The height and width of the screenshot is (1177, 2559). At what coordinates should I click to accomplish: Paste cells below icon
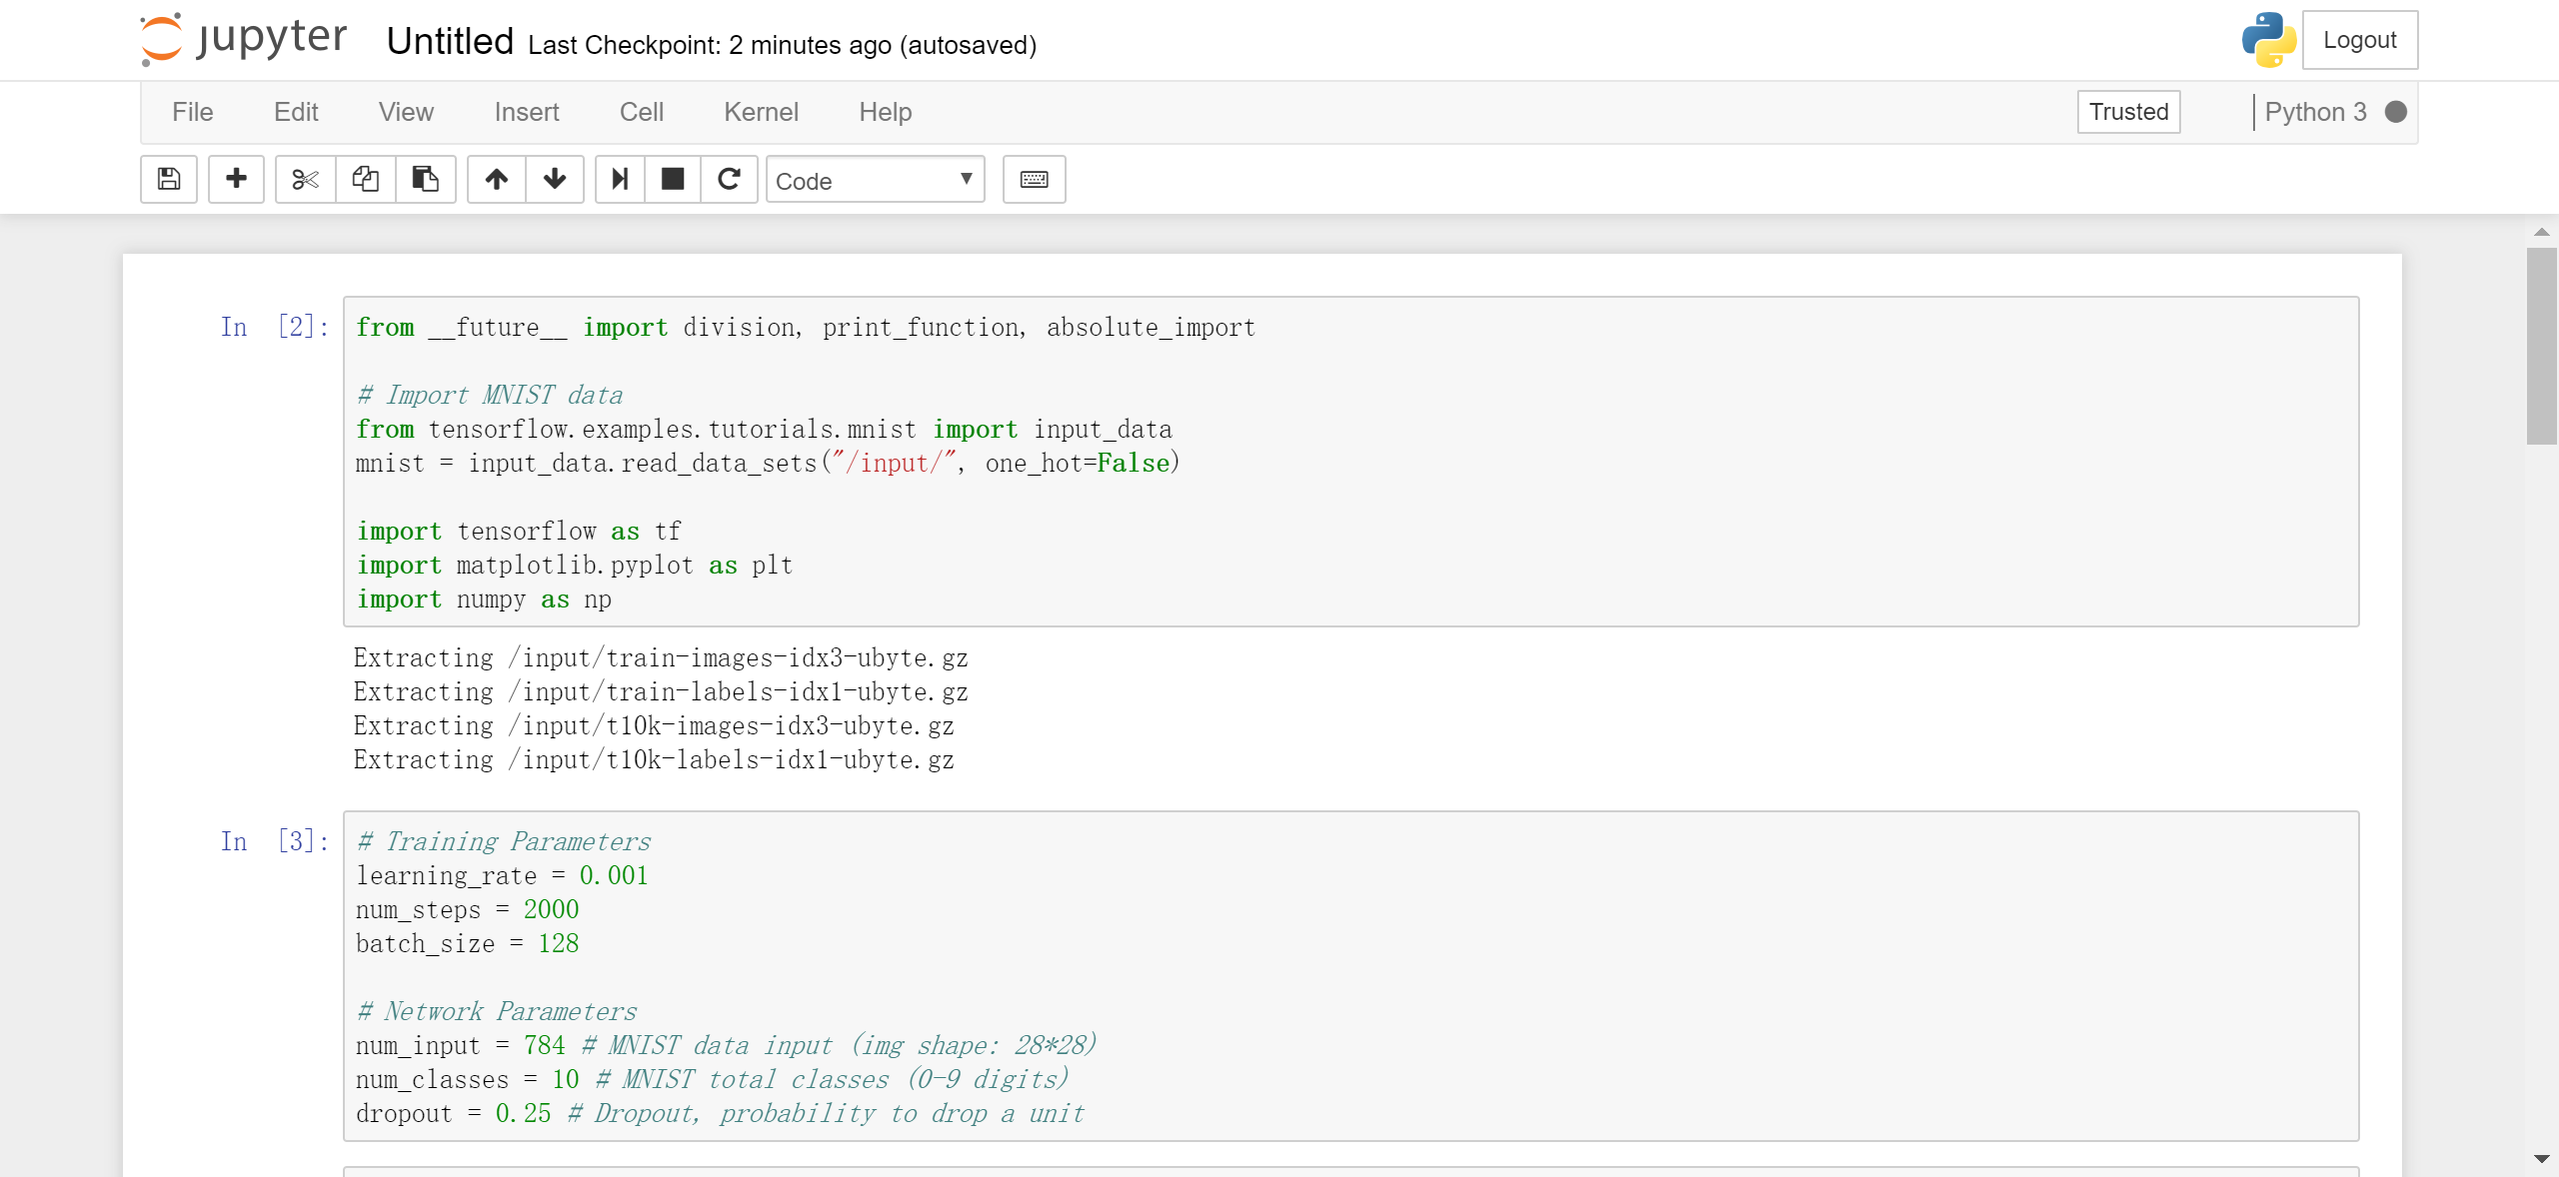(x=425, y=179)
